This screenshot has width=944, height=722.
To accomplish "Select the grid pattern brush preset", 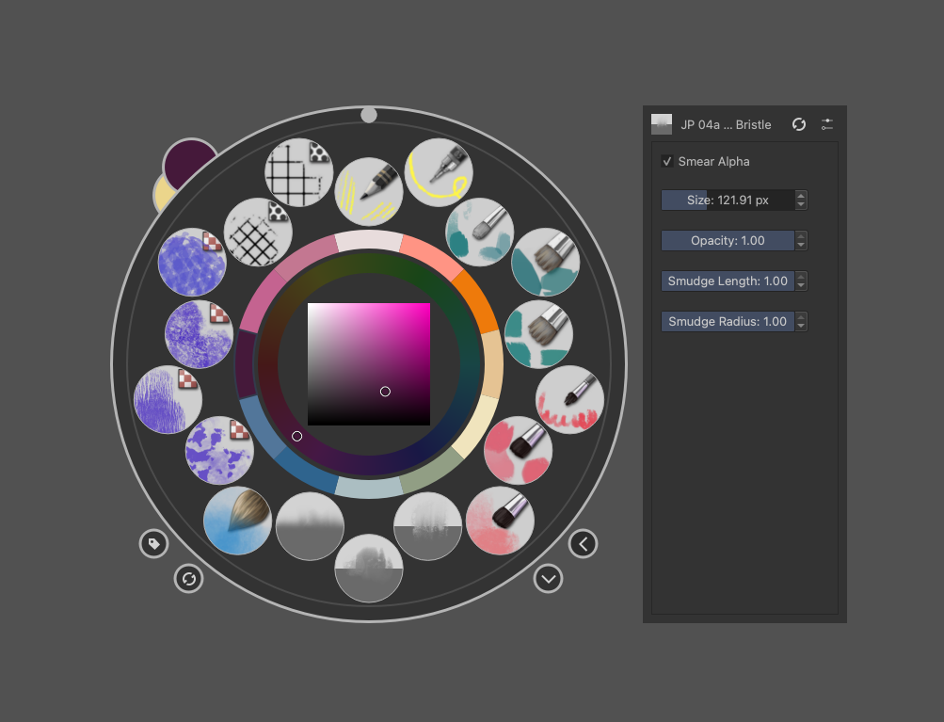I will tap(299, 172).
